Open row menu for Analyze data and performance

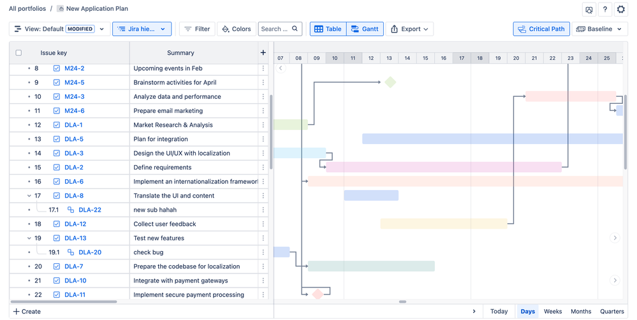(x=263, y=97)
